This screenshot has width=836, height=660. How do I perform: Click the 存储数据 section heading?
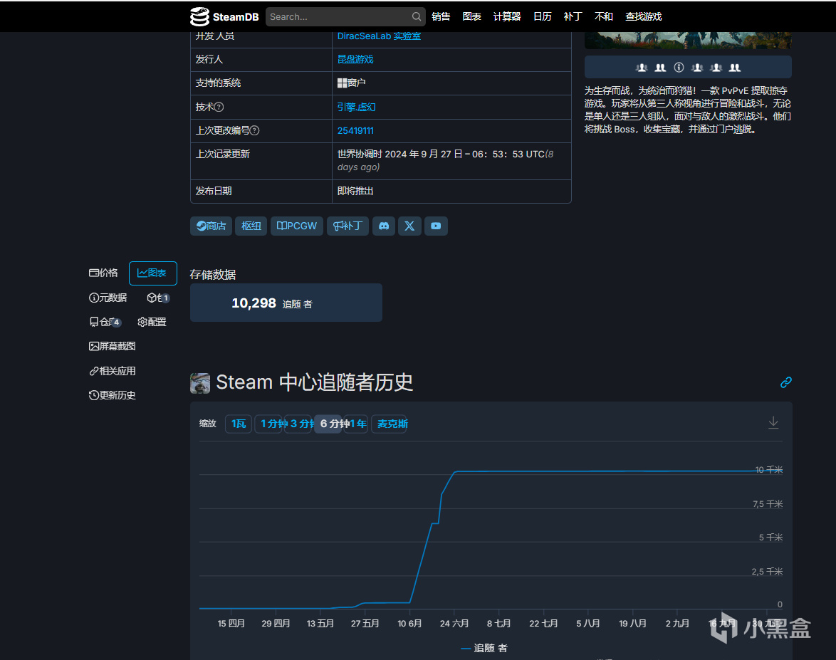pyautogui.click(x=213, y=275)
